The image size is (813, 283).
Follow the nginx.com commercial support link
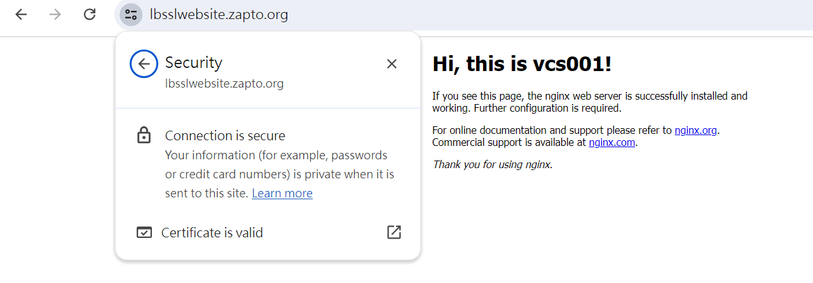click(612, 143)
